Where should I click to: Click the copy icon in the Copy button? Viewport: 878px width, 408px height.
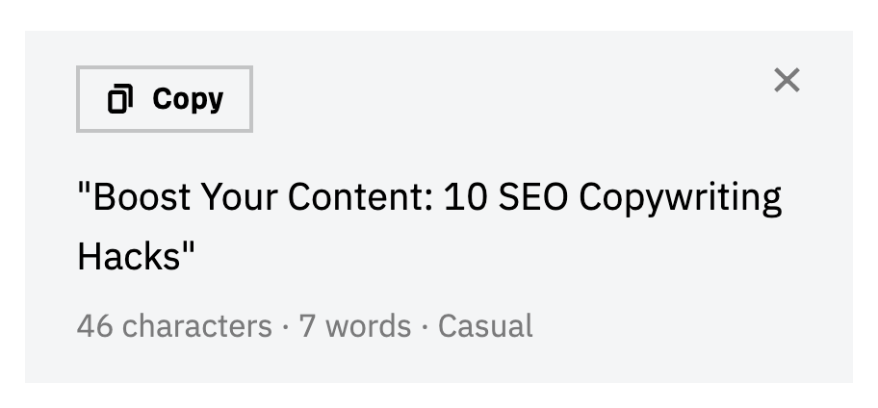pos(120,99)
